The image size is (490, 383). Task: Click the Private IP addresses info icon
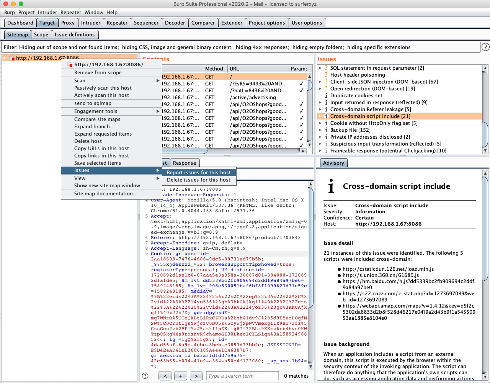326,137
